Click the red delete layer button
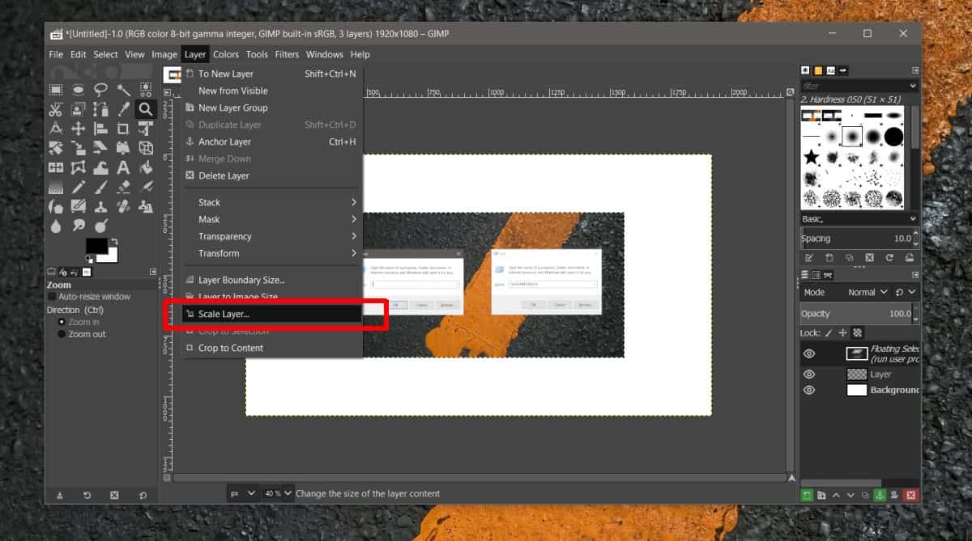Image resolution: width=972 pixels, height=541 pixels. pyautogui.click(x=910, y=495)
